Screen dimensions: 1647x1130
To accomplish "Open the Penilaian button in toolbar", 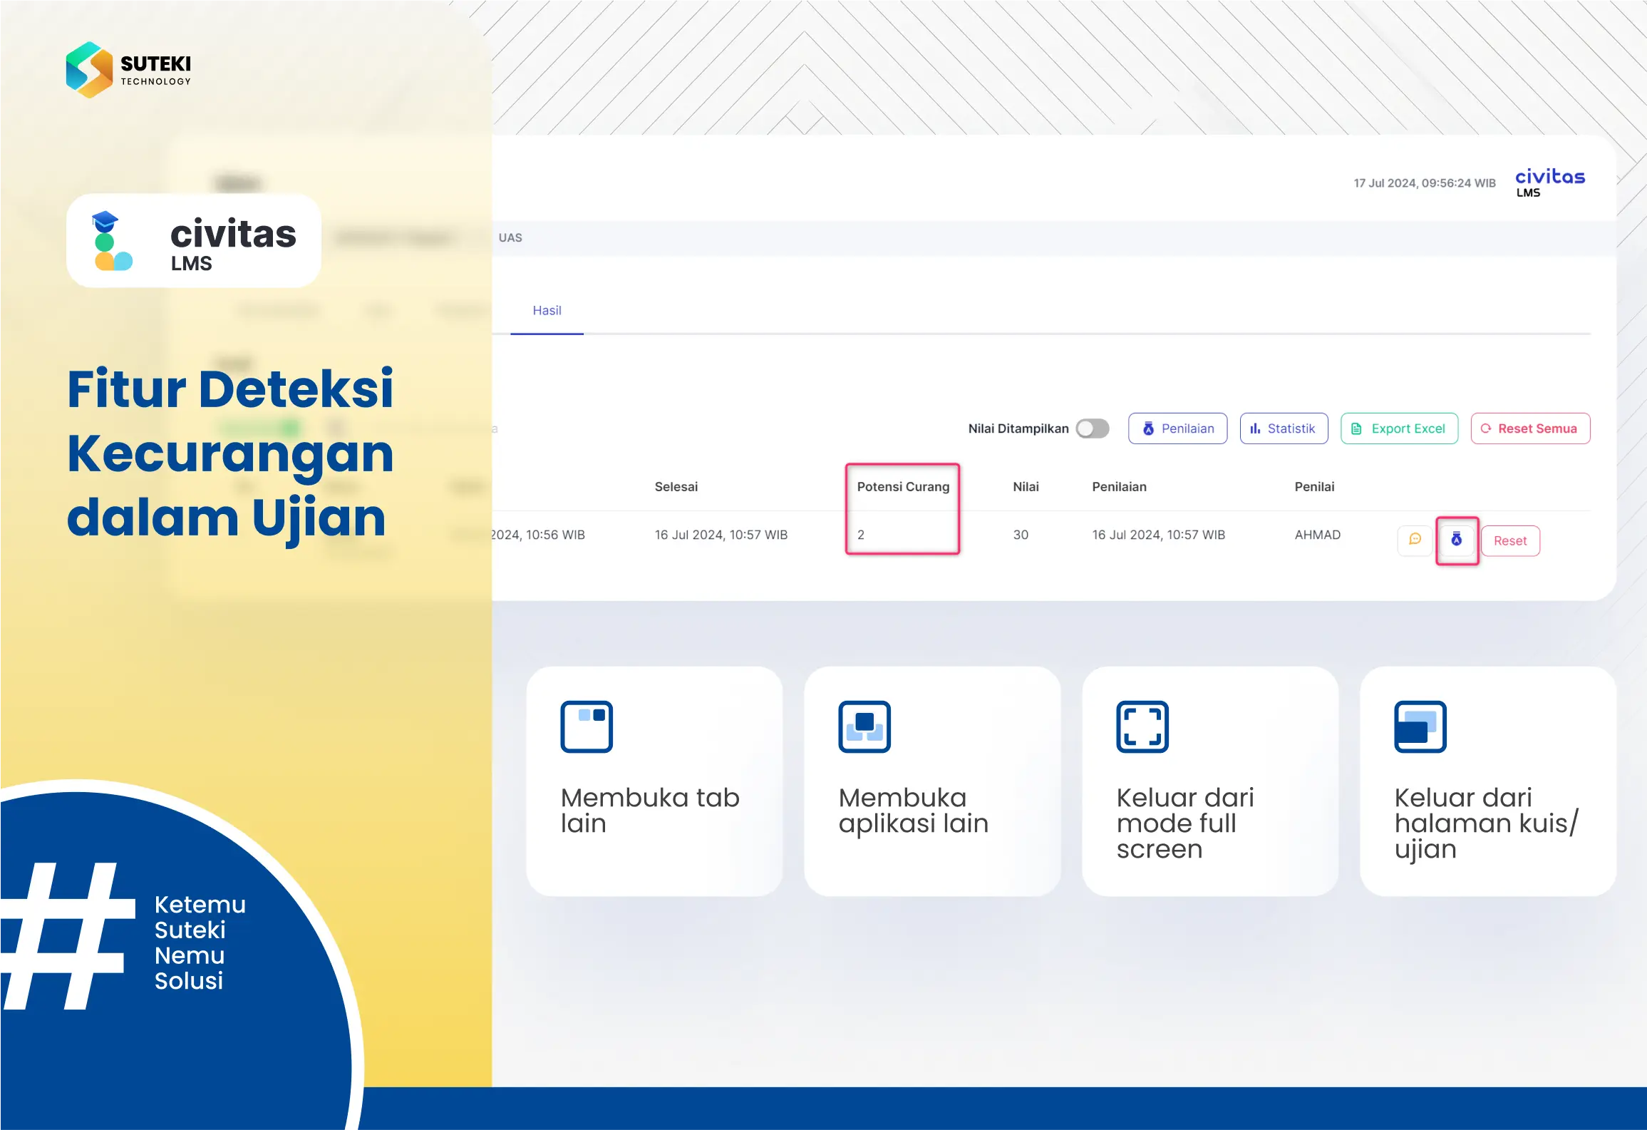I will (1177, 428).
